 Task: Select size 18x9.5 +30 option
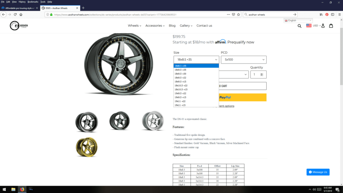tap(196, 74)
